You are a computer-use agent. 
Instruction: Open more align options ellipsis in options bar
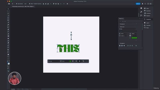pyautogui.click(x=64, y=4)
